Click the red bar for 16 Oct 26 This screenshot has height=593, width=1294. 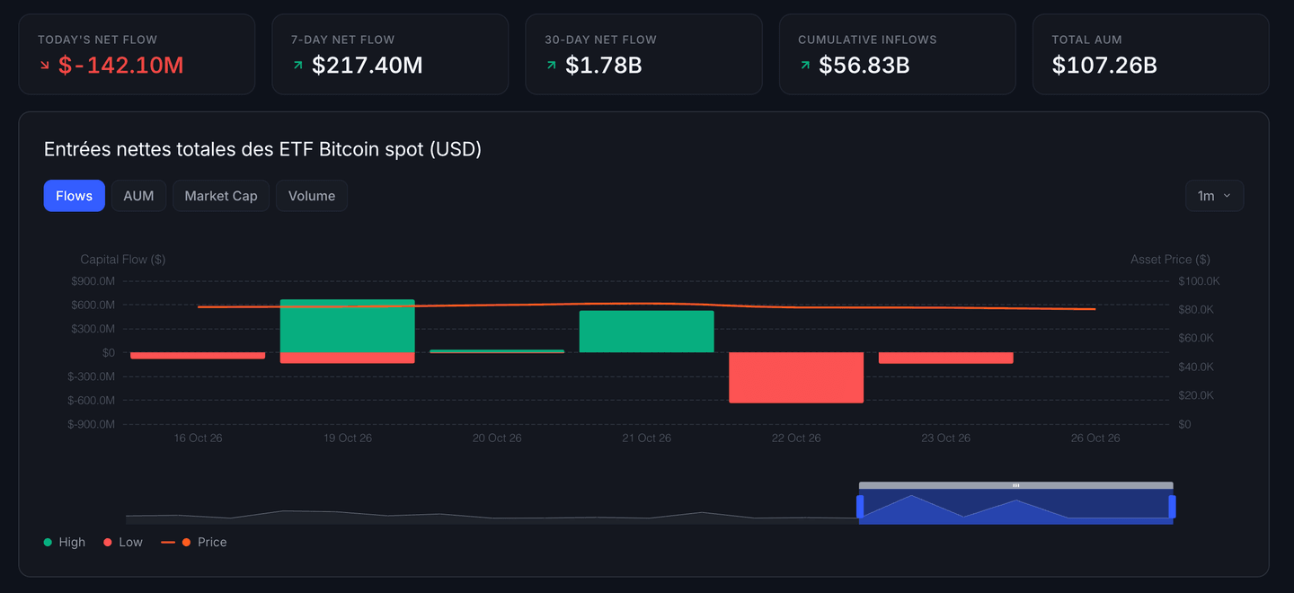tap(198, 356)
